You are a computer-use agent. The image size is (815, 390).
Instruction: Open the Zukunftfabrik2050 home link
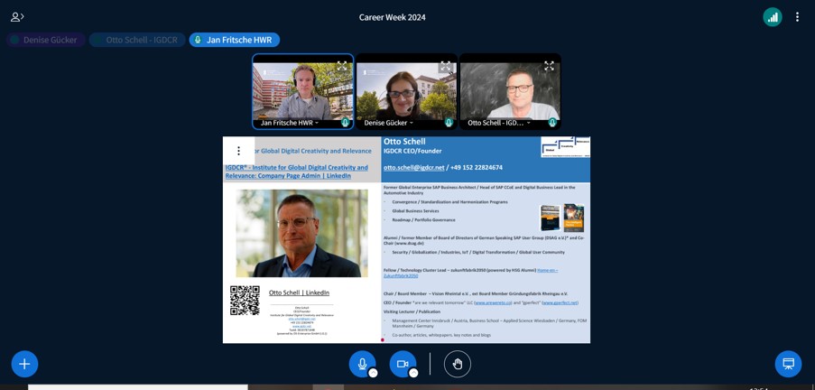tap(471, 273)
